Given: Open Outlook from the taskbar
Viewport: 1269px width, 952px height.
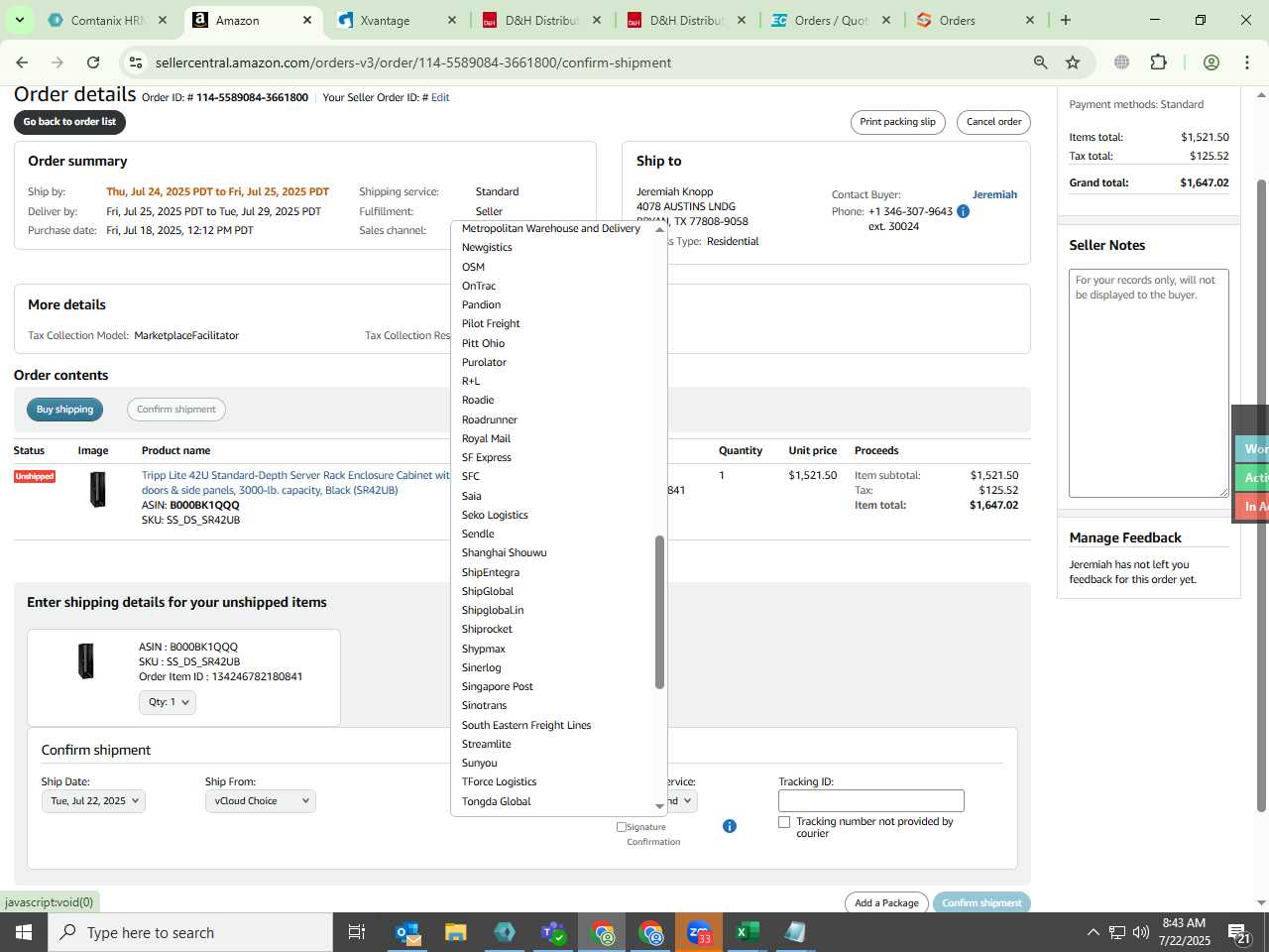Looking at the screenshot, I should (407, 932).
